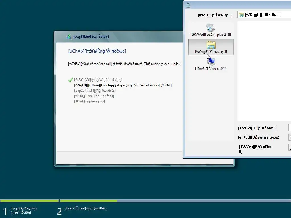Open the Save in Libraries dropdown

[264, 15]
